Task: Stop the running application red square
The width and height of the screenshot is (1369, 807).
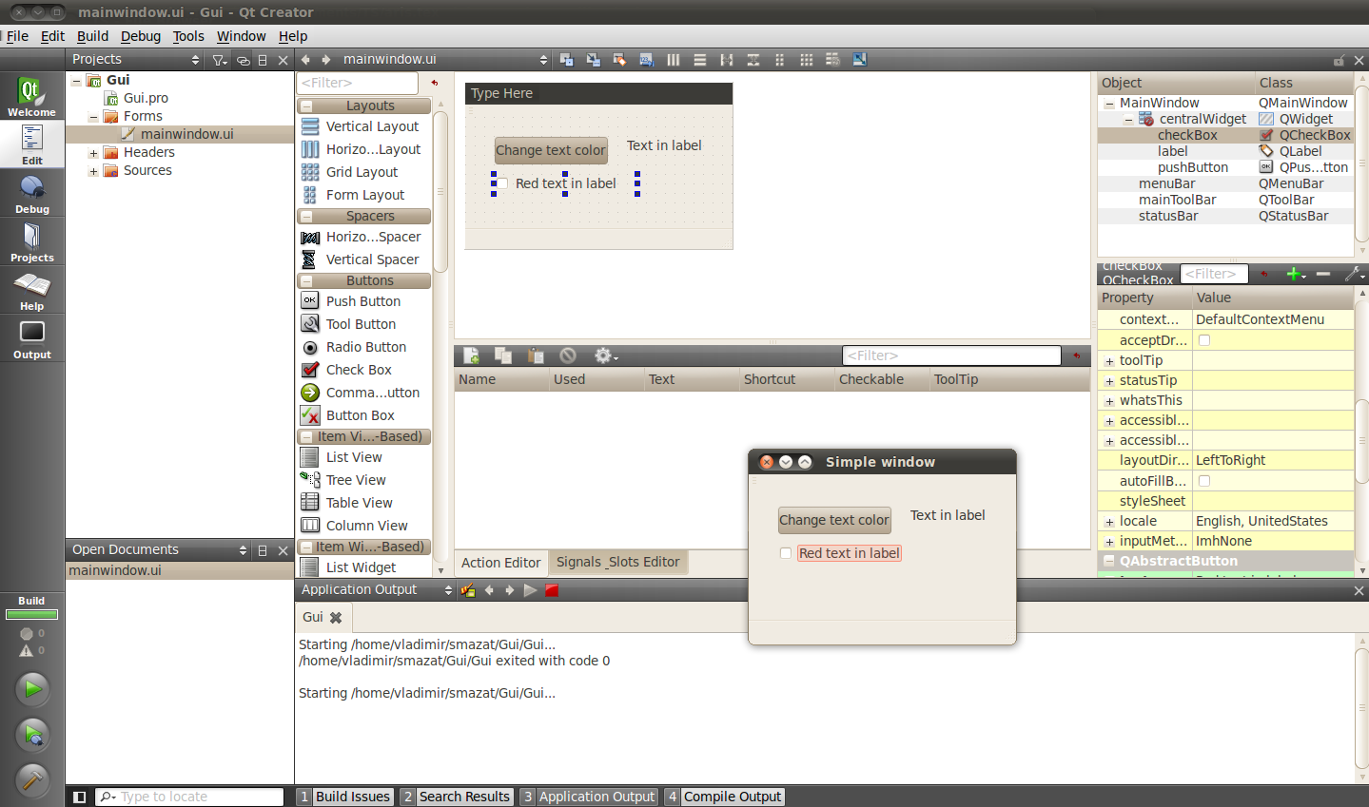Action: pos(552,590)
